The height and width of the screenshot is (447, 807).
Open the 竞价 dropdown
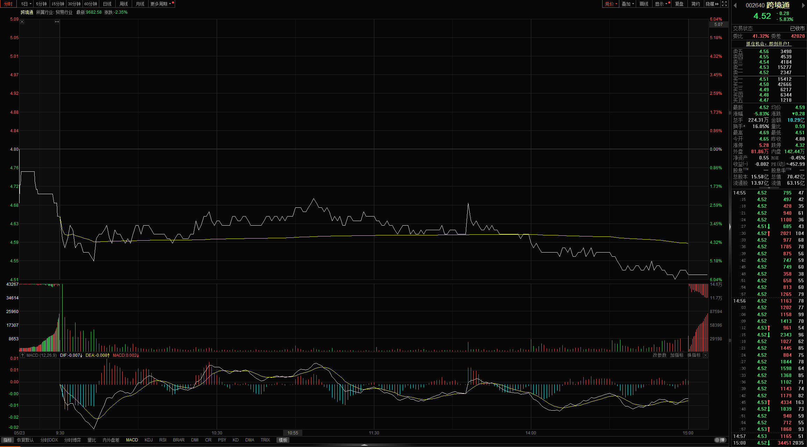point(611,4)
